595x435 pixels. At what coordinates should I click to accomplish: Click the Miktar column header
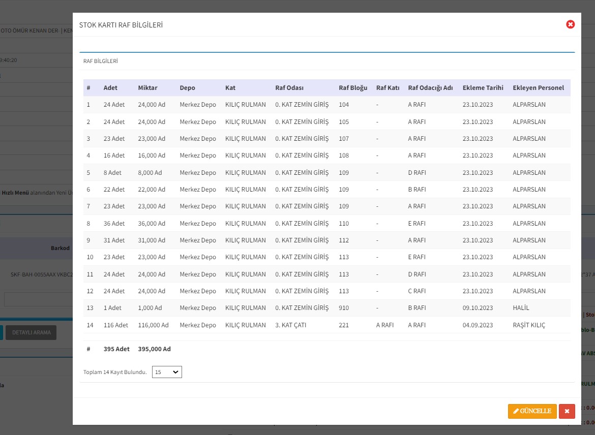click(147, 88)
